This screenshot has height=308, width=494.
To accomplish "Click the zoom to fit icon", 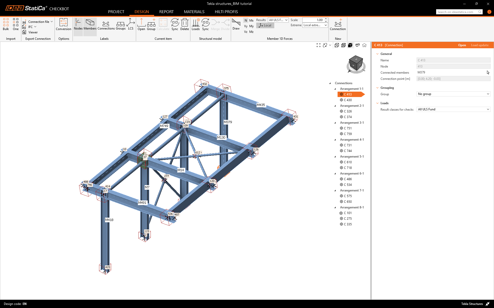I will [319, 45].
